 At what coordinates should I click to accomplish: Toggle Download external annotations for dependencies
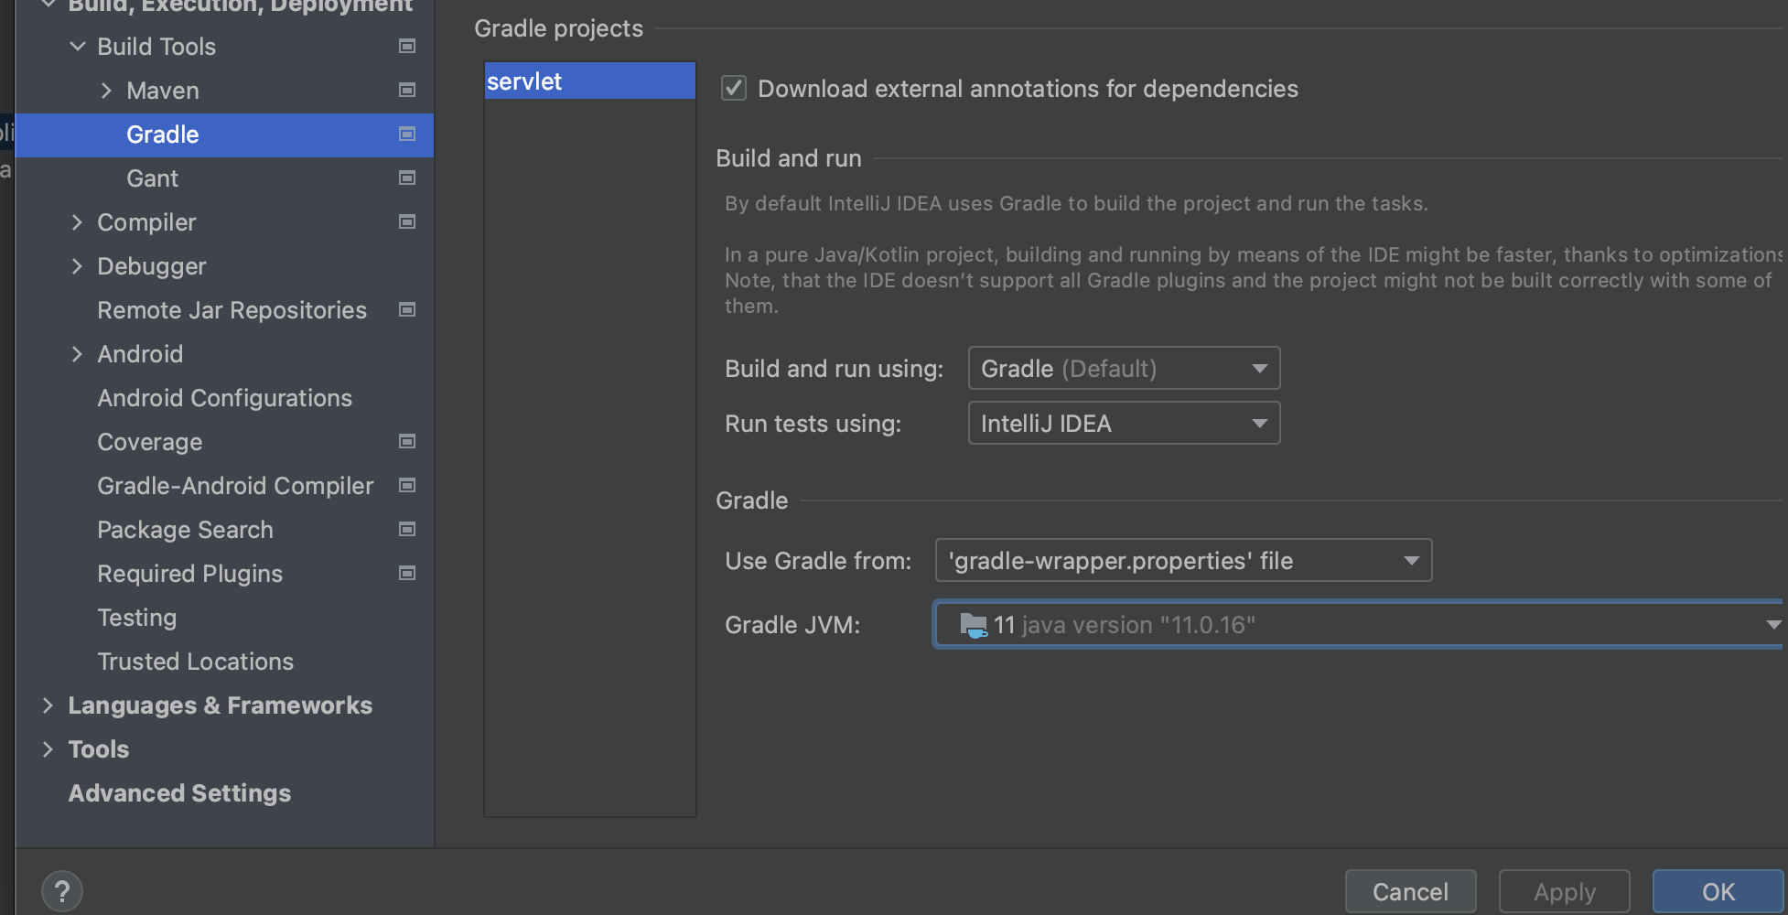click(734, 89)
